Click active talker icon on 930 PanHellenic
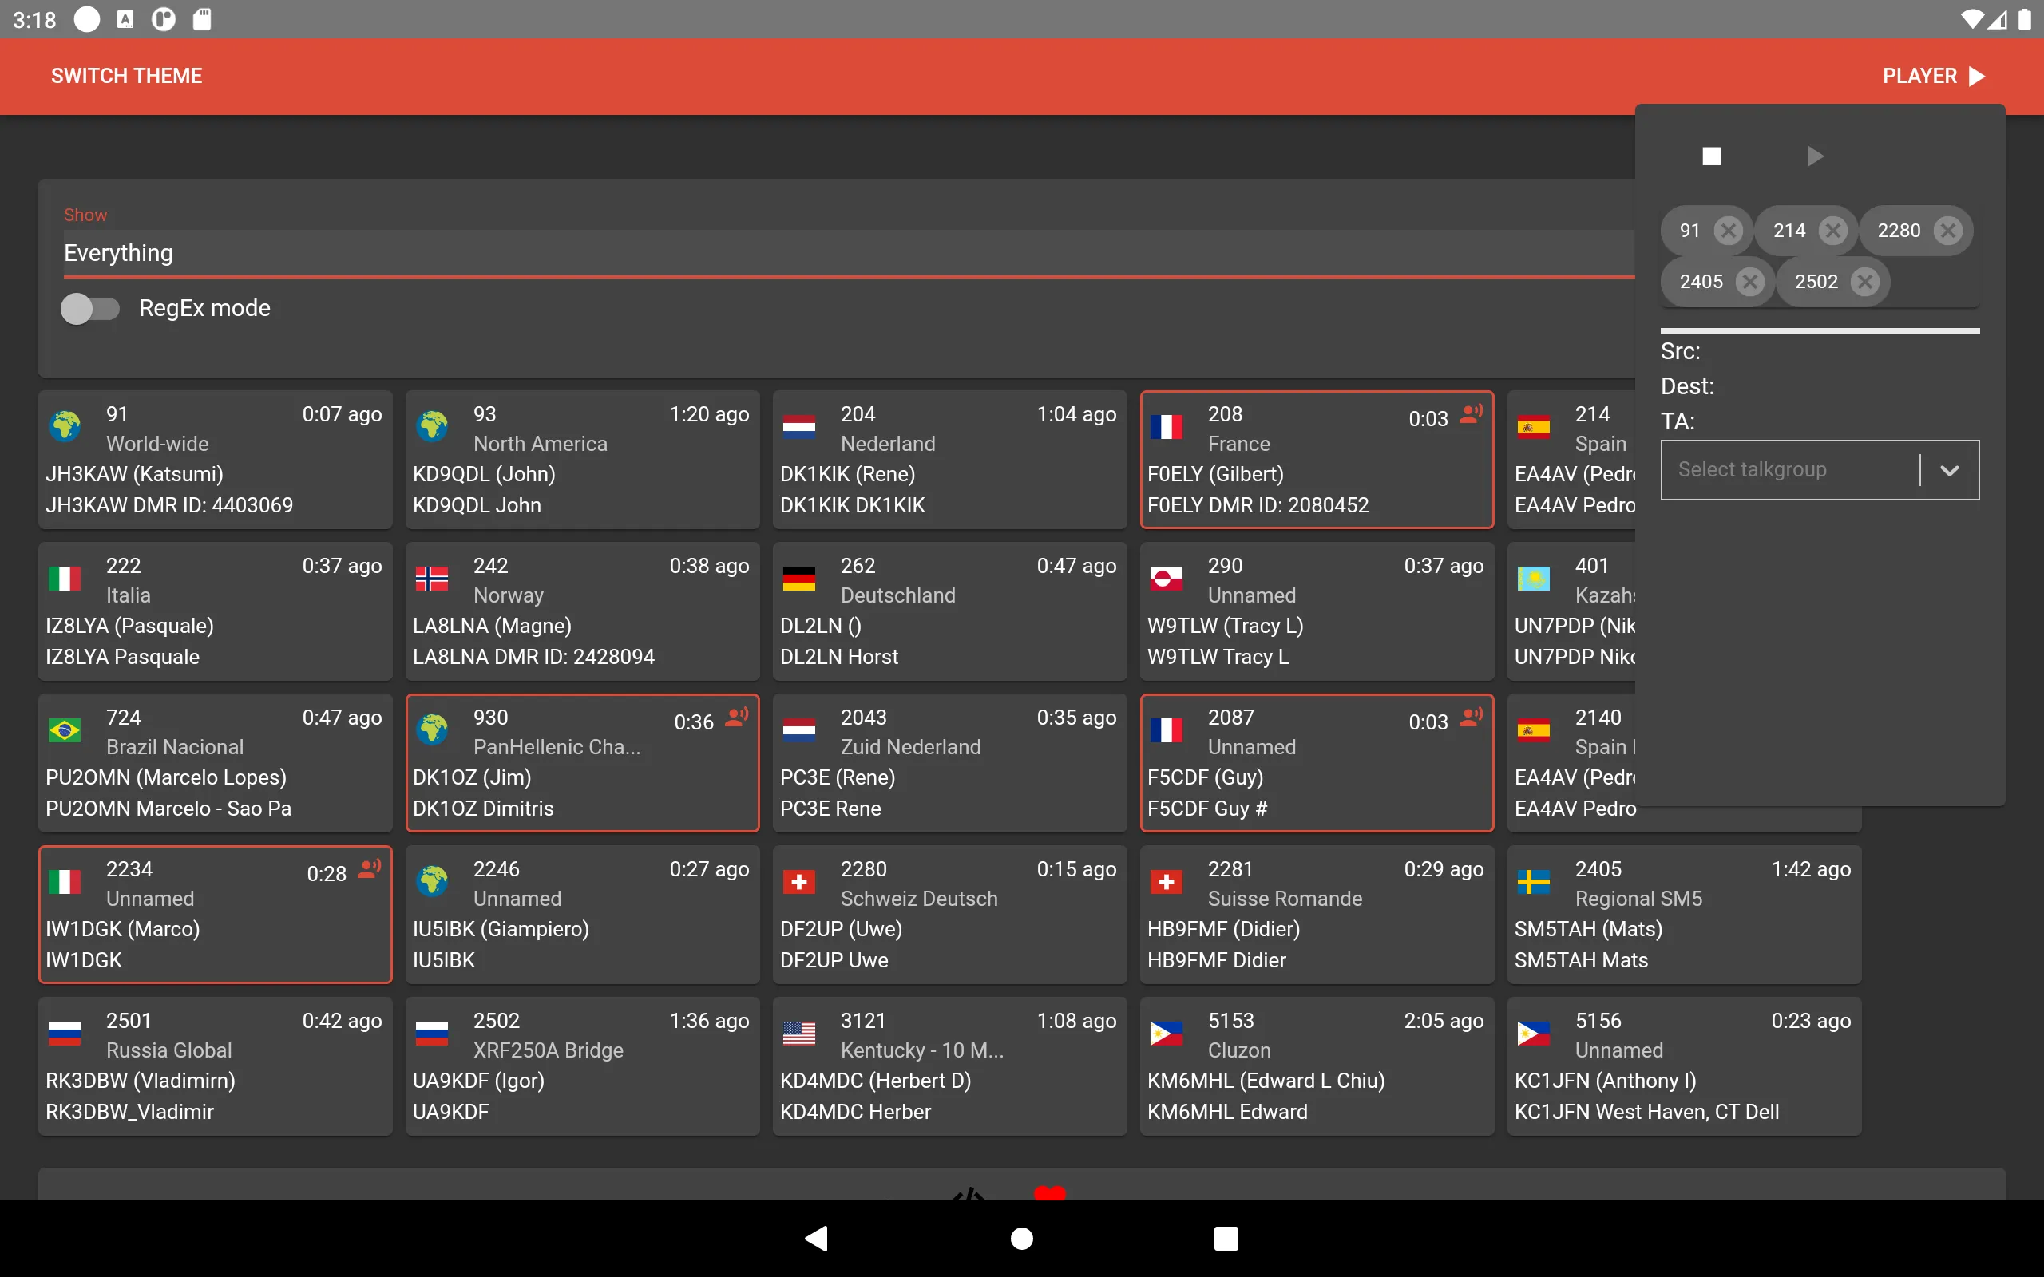The width and height of the screenshot is (2044, 1277). [x=736, y=717]
